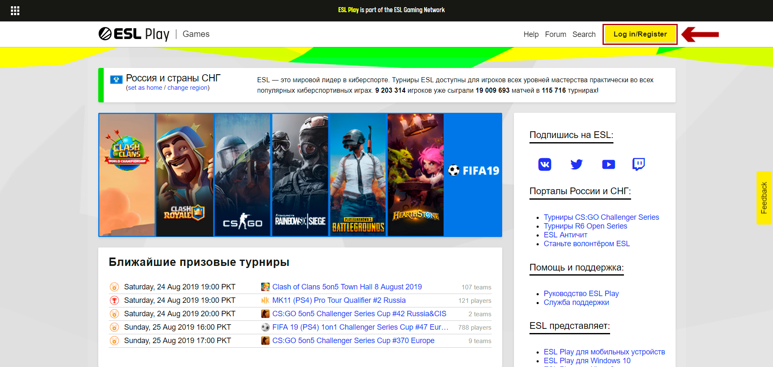Click the MK11 tournament game icon

[265, 300]
